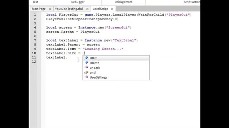Click line number 7 in gutter
The width and height of the screenshot is (229, 128).
(x=35, y=40)
